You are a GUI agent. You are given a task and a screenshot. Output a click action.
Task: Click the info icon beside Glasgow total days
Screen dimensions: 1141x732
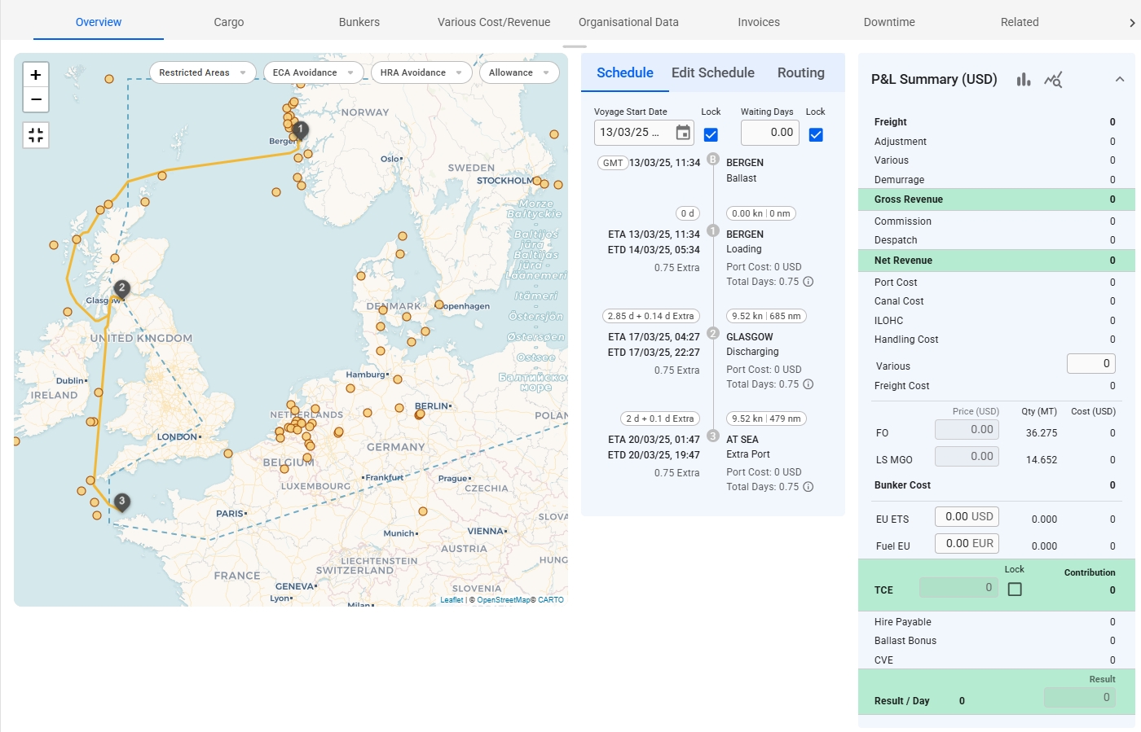tap(808, 384)
